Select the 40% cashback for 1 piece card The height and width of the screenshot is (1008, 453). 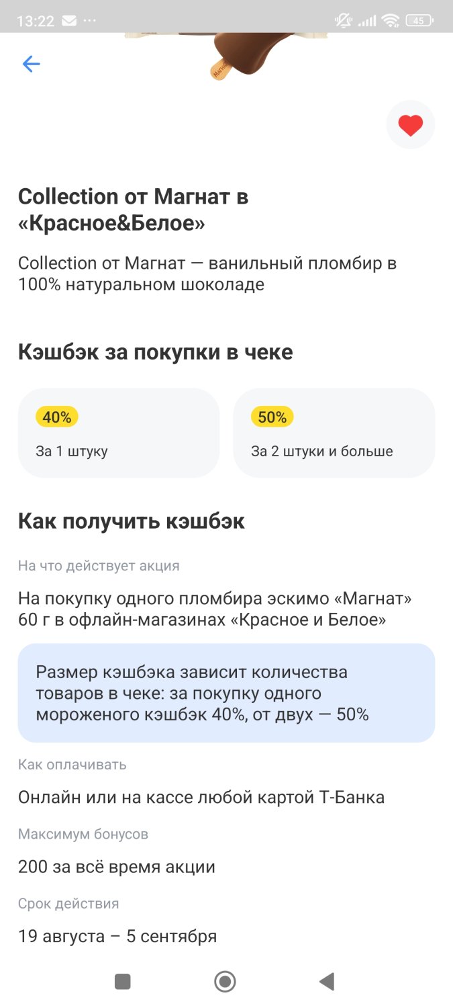[119, 433]
